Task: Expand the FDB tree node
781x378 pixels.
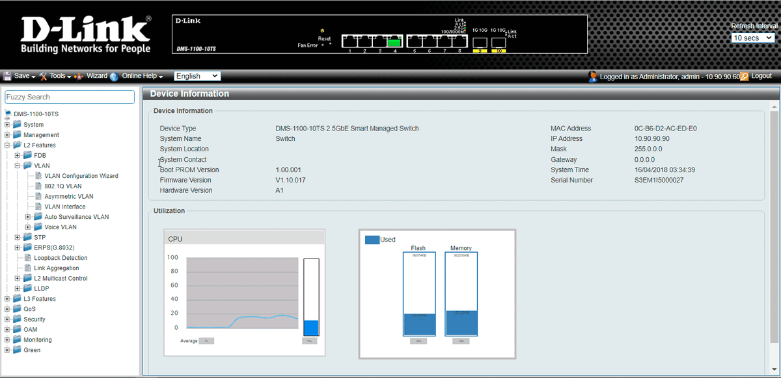Action: [18, 155]
